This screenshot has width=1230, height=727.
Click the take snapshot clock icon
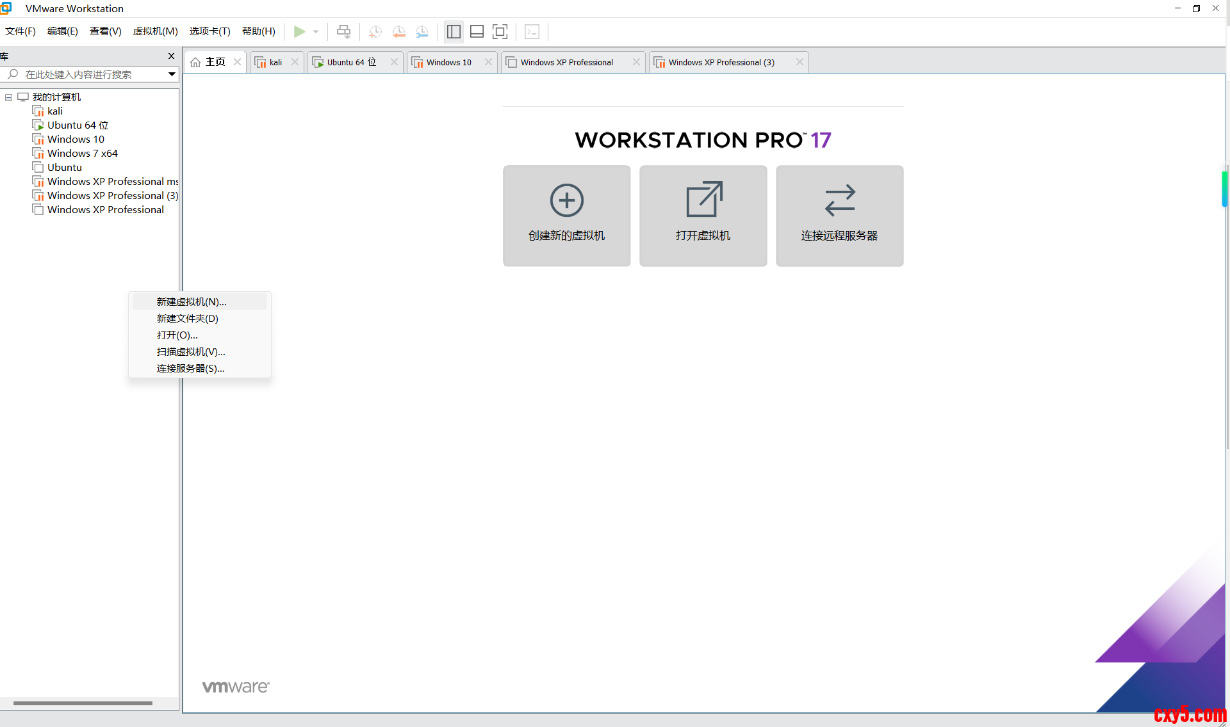click(375, 31)
